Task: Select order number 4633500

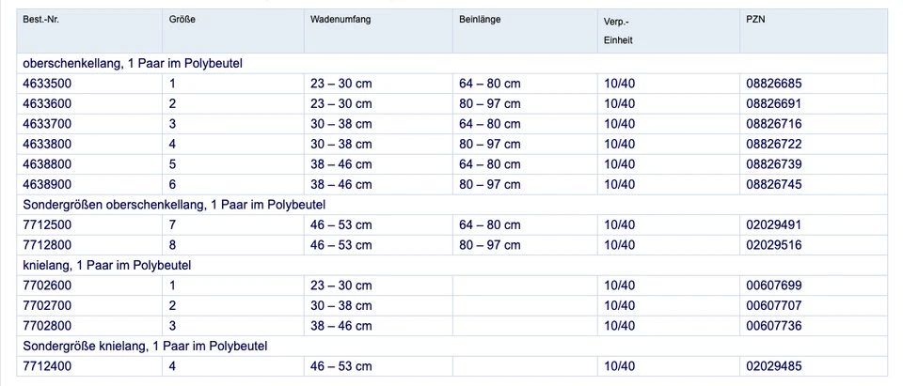Action: [x=47, y=84]
